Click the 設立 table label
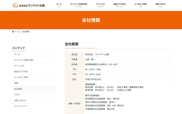 pos(75,79)
